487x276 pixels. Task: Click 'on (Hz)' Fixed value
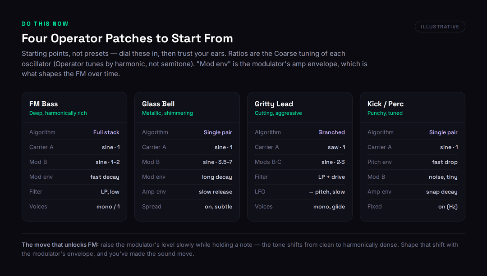[x=448, y=207]
